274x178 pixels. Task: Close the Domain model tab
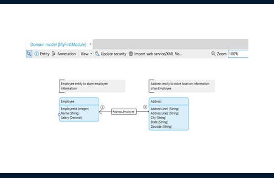[x=90, y=44]
